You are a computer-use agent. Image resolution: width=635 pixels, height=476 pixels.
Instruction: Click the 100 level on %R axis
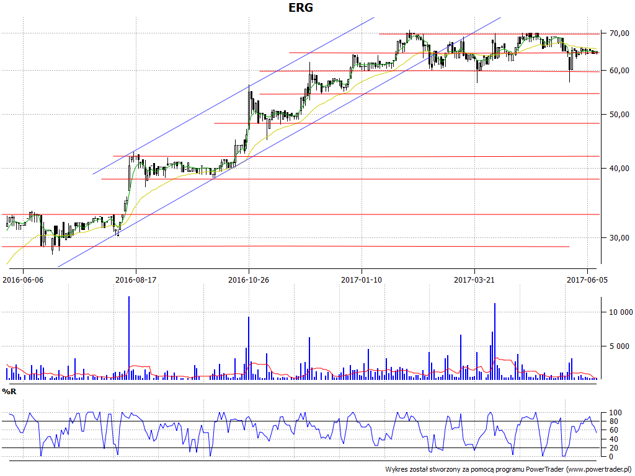click(x=616, y=413)
